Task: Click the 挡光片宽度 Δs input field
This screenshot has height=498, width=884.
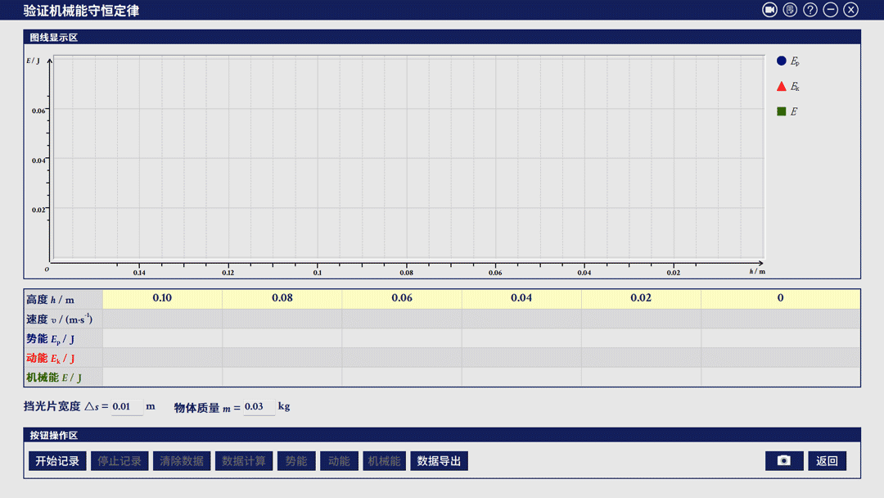Action: point(126,406)
